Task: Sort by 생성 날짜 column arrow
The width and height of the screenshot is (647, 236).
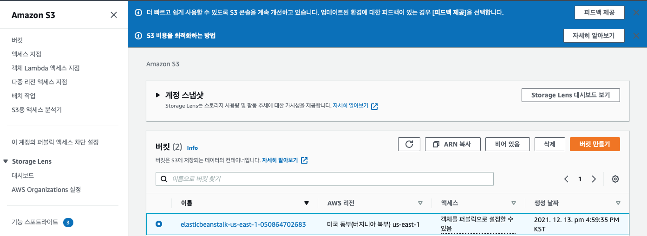Action: tap(618, 203)
